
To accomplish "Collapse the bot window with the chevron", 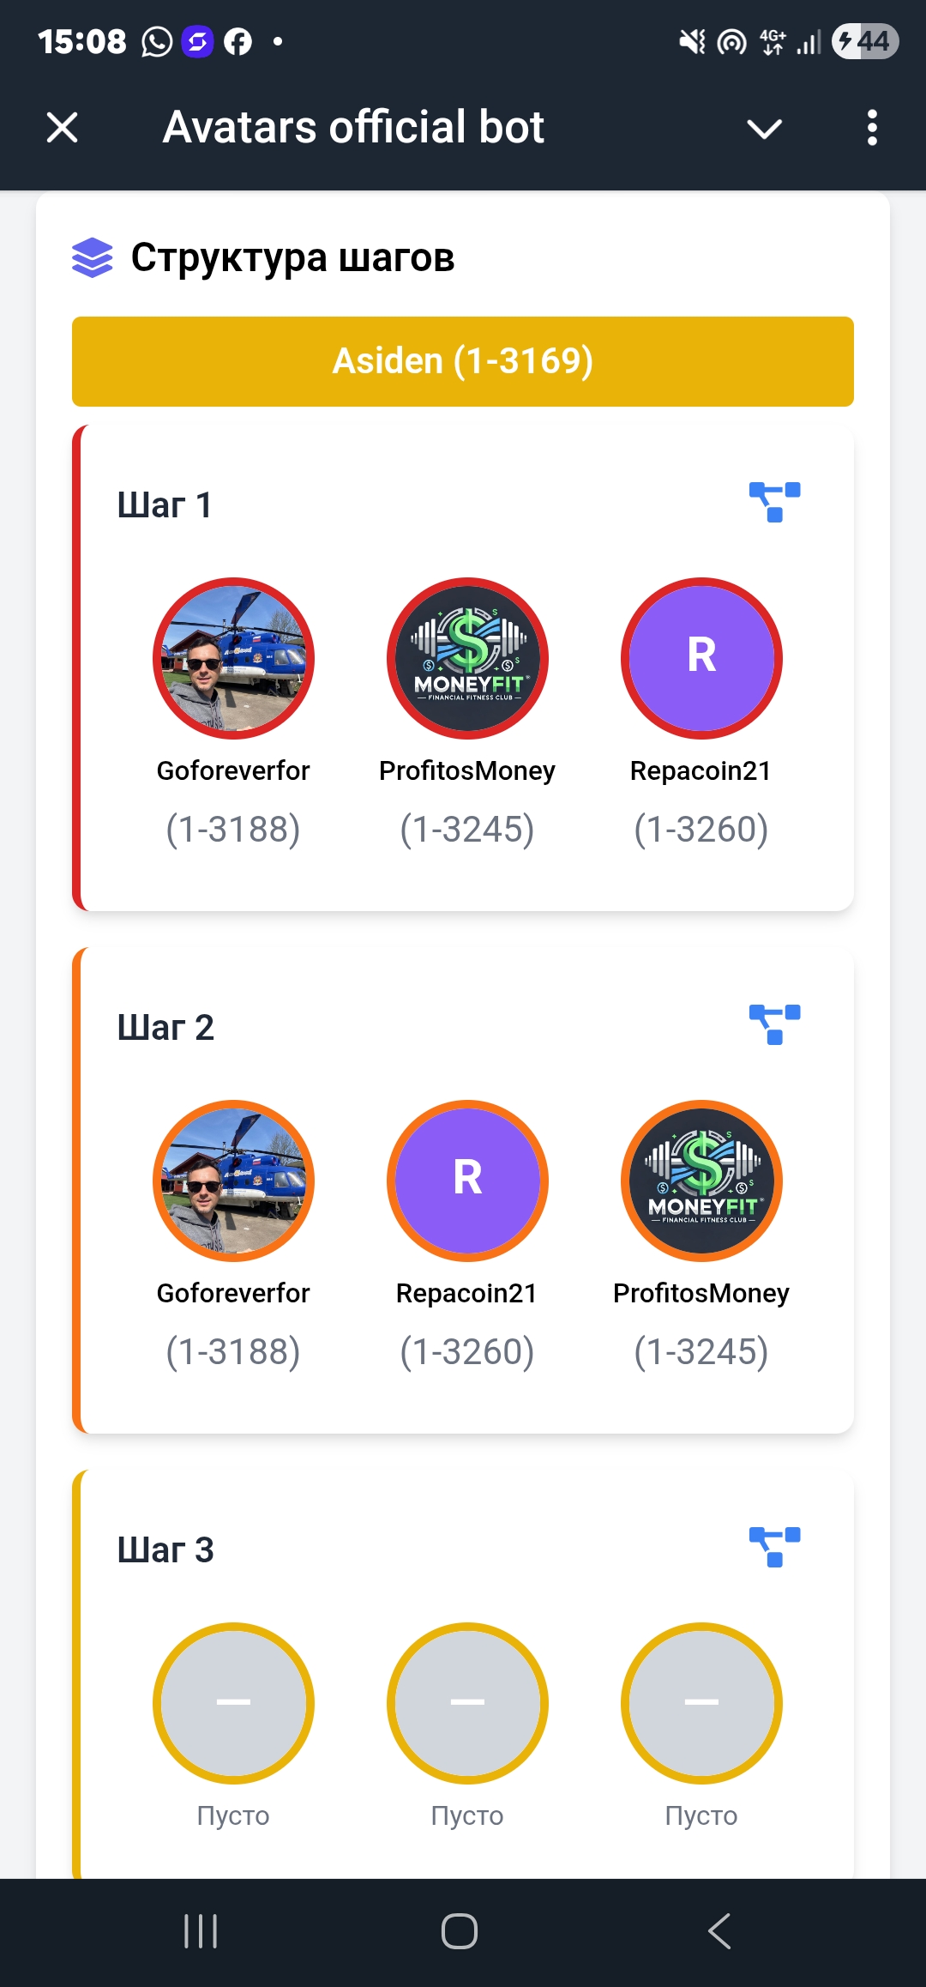I will [x=764, y=129].
